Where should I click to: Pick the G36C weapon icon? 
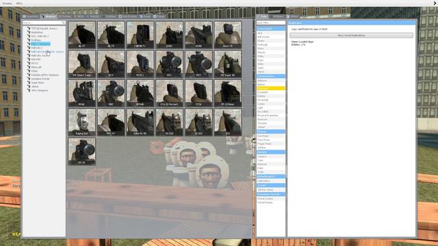pyautogui.click(x=170, y=35)
